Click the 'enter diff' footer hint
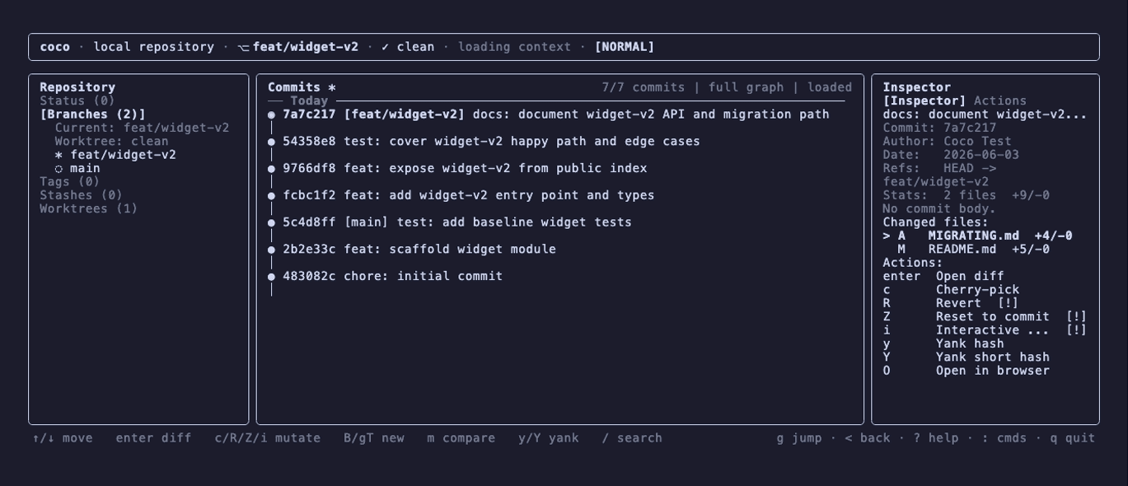The height and width of the screenshot is (486, 1128). coord(153,438)
